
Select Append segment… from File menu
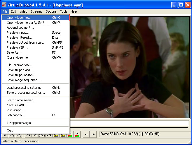point(35,28)
